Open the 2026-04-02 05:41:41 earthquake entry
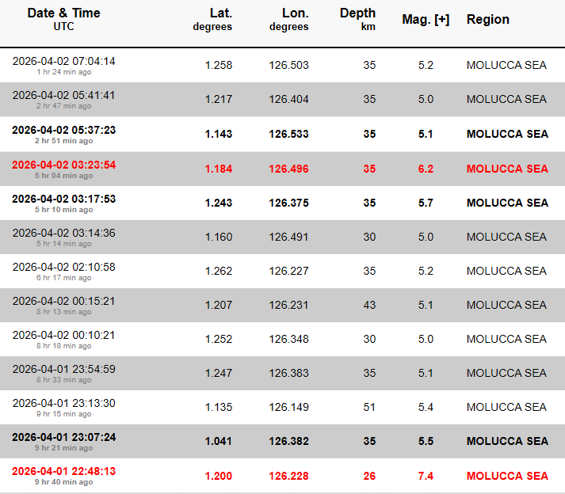The width and height of the screenshot is (565, 494). click(63, 96)
